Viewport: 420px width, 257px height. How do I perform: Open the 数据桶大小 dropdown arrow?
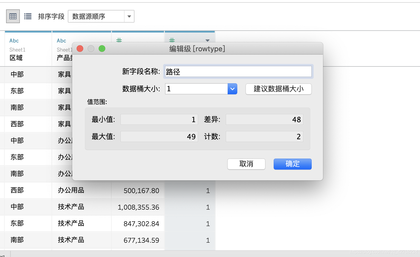click(232, 89)
